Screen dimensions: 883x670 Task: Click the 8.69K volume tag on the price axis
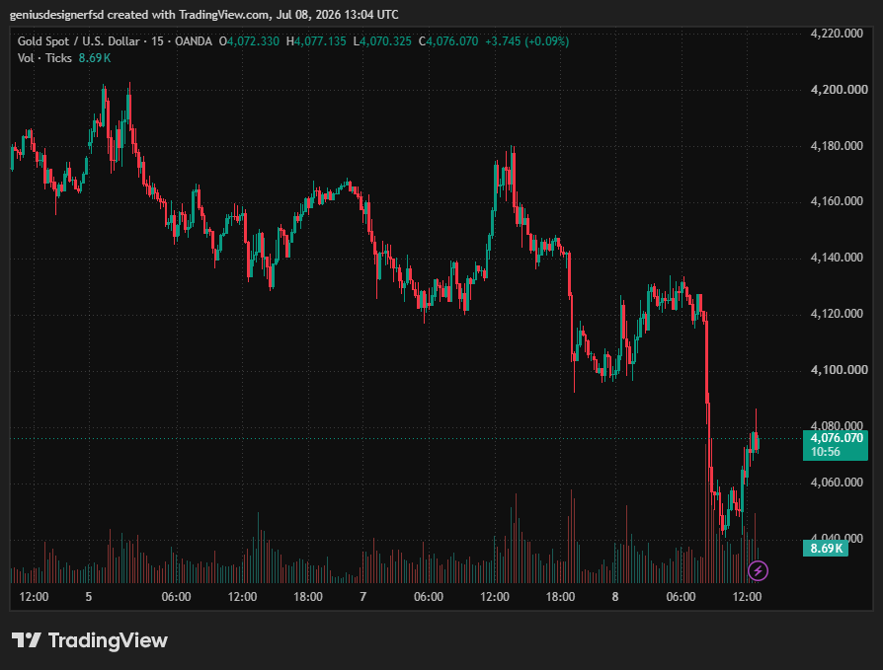pos(826,548)
